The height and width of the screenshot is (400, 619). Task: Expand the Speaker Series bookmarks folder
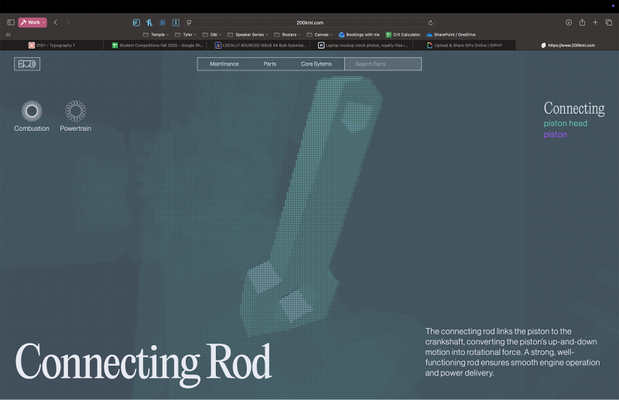[249, 35]
